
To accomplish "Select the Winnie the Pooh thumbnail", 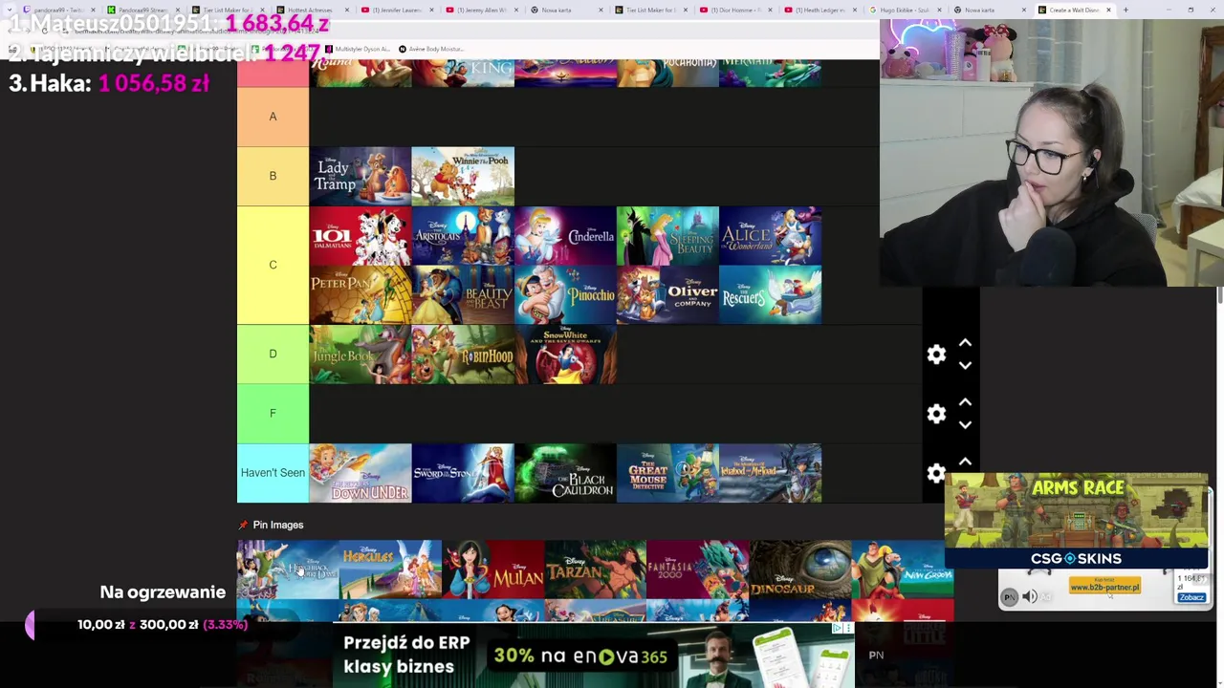I will (463, 176).
